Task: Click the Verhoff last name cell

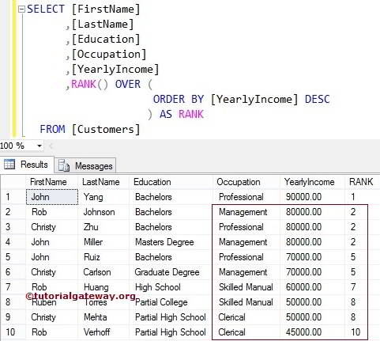Action: (103, 332)
